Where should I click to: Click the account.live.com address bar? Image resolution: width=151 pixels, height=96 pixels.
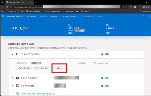pos(66,7)
